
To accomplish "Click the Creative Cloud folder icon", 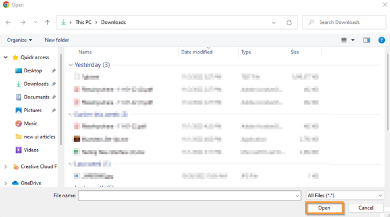I will [15, 167].
